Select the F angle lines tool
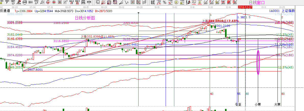This screenshot has height=111, width=304. tap(212, 2)
